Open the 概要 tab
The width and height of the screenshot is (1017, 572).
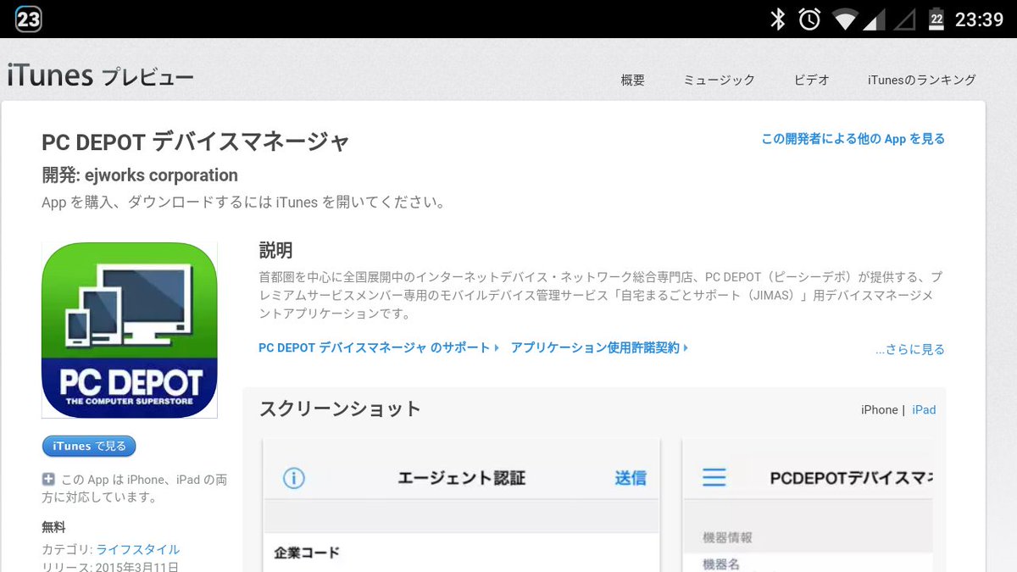pos(633,80)
